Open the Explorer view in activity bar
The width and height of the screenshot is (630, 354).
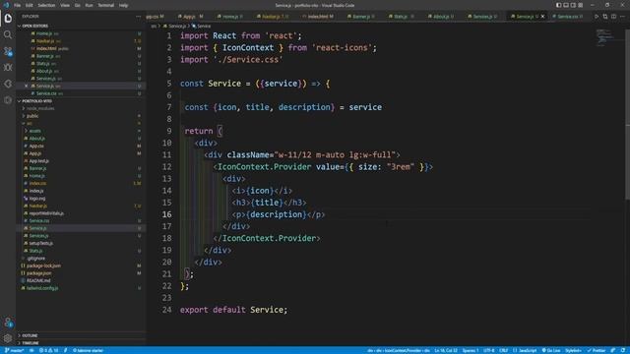[8, 19]
